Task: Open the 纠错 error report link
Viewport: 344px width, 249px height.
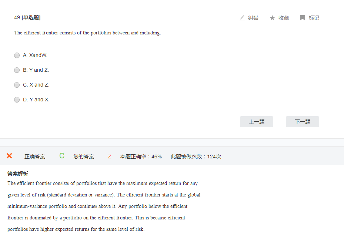Action: coord(253,18)
